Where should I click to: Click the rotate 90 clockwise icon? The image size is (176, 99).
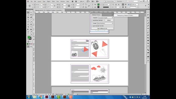[83, 5]
